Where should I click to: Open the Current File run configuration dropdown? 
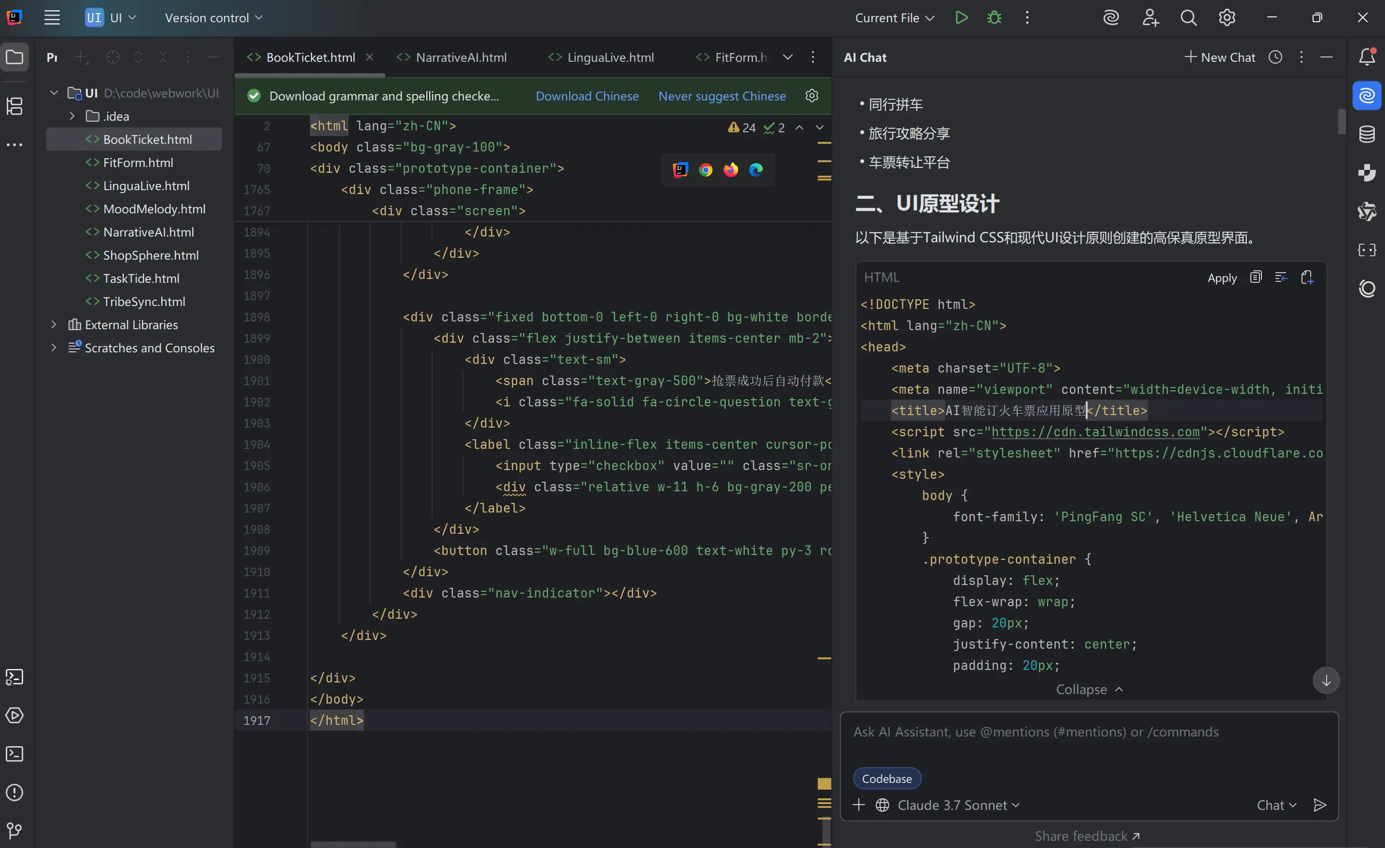coord(895,17)
